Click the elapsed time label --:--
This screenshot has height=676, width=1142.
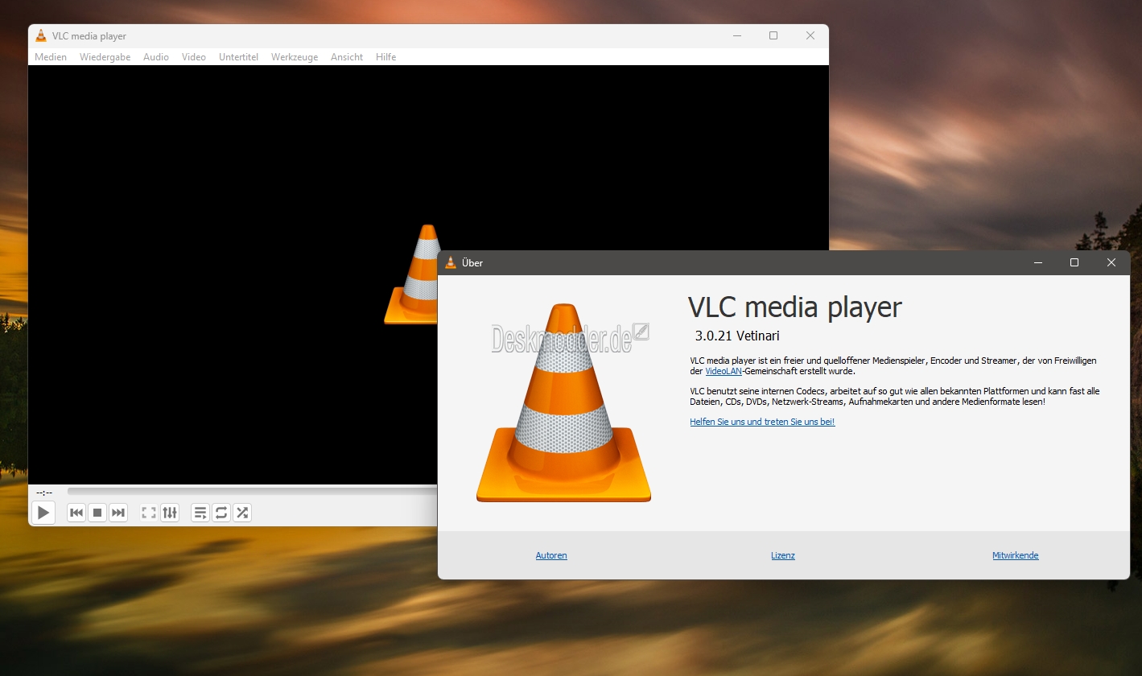pyautogui.click(x=44, y=492)
